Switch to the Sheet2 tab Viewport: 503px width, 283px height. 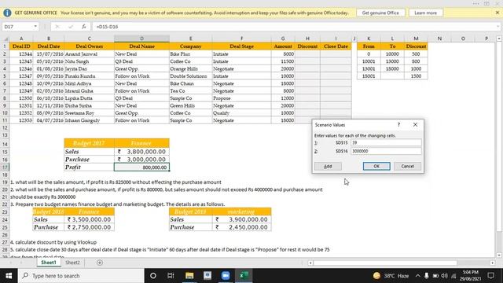72,263
